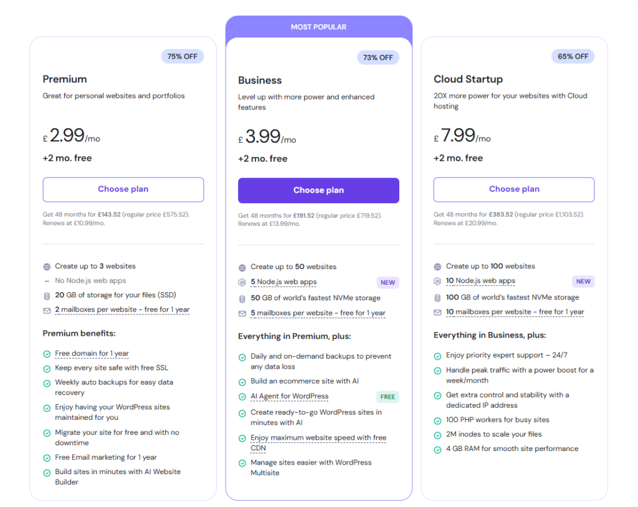Click the checkmark icon beside "Build an ecommerce site with AI"
This screenshot has height=507, width=638.
242,381
